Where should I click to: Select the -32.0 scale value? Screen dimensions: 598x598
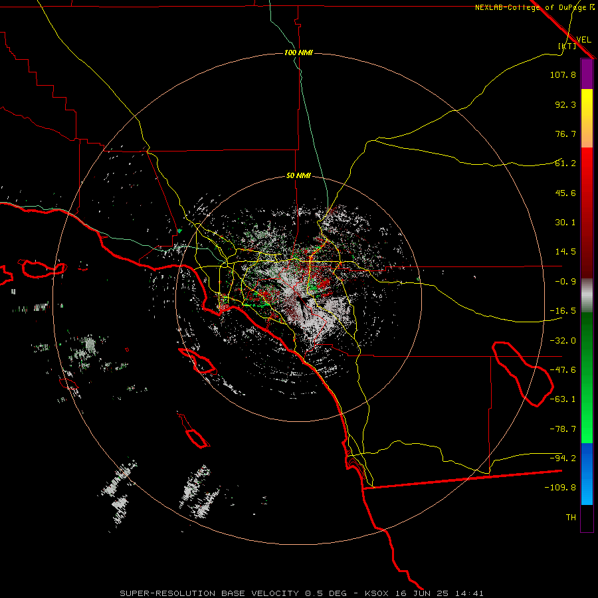pyautogui.click(x=563, y=341)
